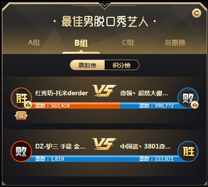
Task: Click player name 红秀坊-托米derder
Action: coord(62,93)
